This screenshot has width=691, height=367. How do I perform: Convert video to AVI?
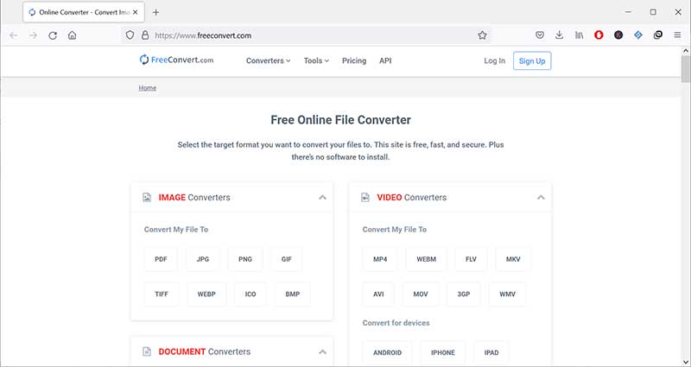click(x=378, y=294)
